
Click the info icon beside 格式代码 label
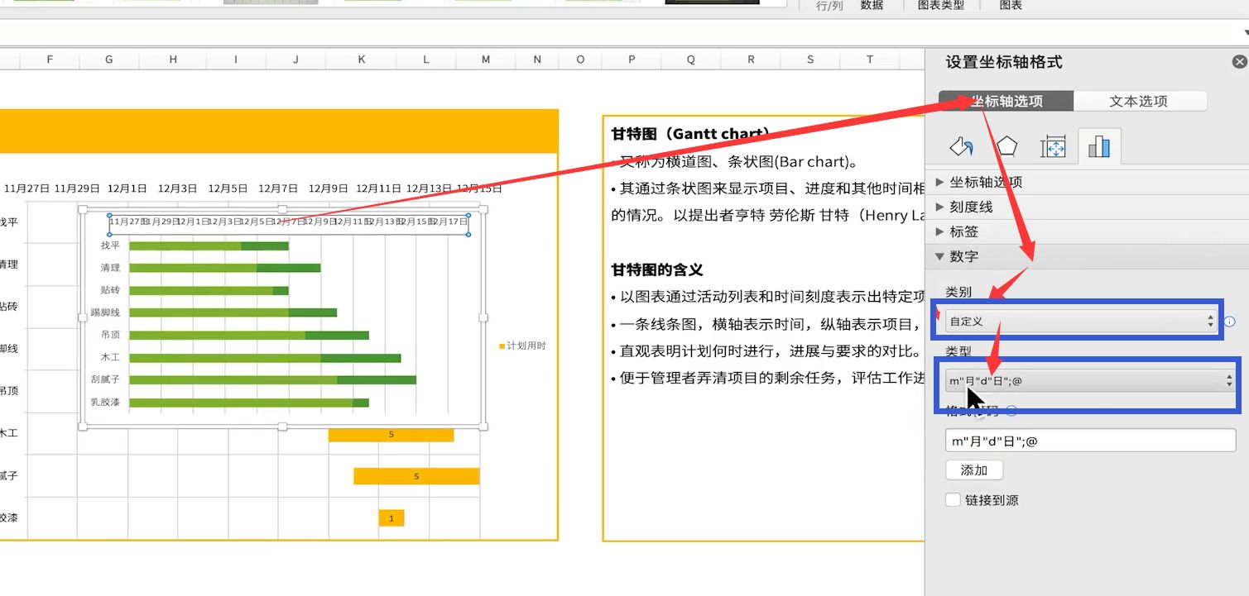pos(1011,409)
